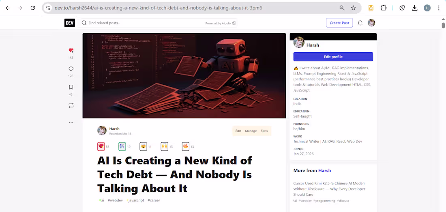Click the lightning bolt circular toolbar icon
Screen dimensions: 446x212
click(402, 8)
